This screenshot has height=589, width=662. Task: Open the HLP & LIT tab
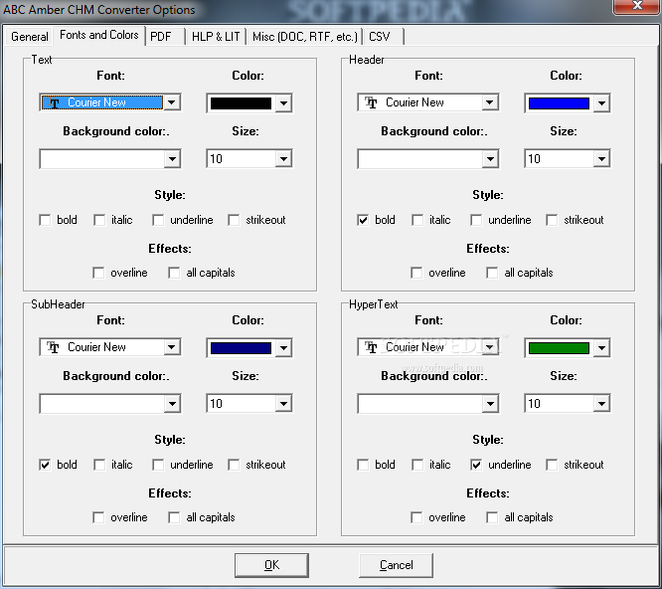(216, 37)
